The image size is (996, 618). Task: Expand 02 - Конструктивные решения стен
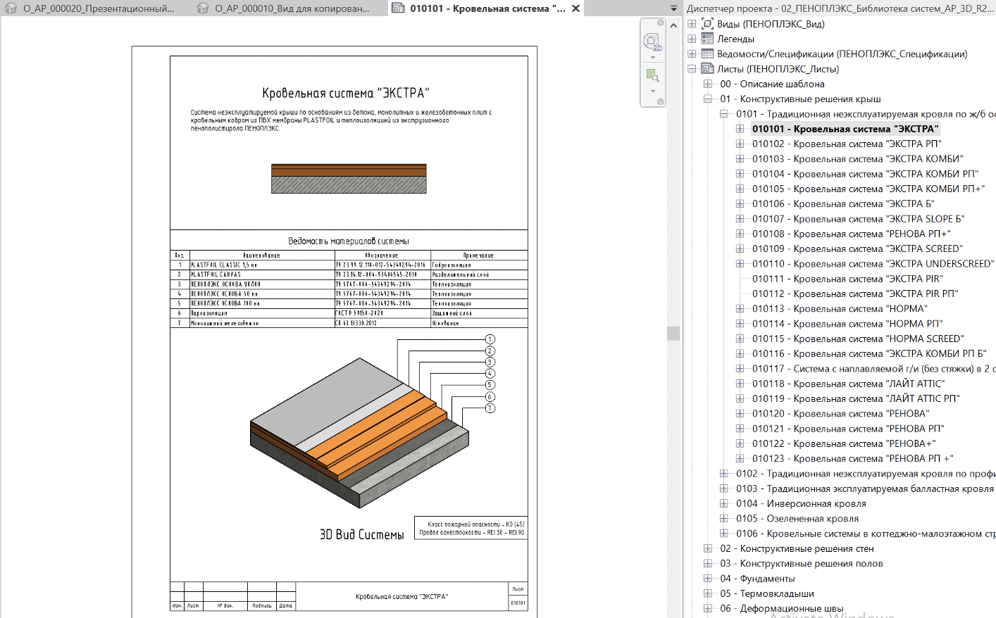tap(708, 549)
